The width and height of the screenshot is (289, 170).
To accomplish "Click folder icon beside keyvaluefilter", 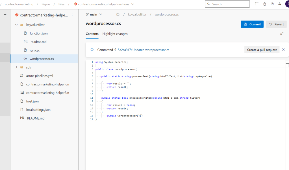I will point(22,25).
